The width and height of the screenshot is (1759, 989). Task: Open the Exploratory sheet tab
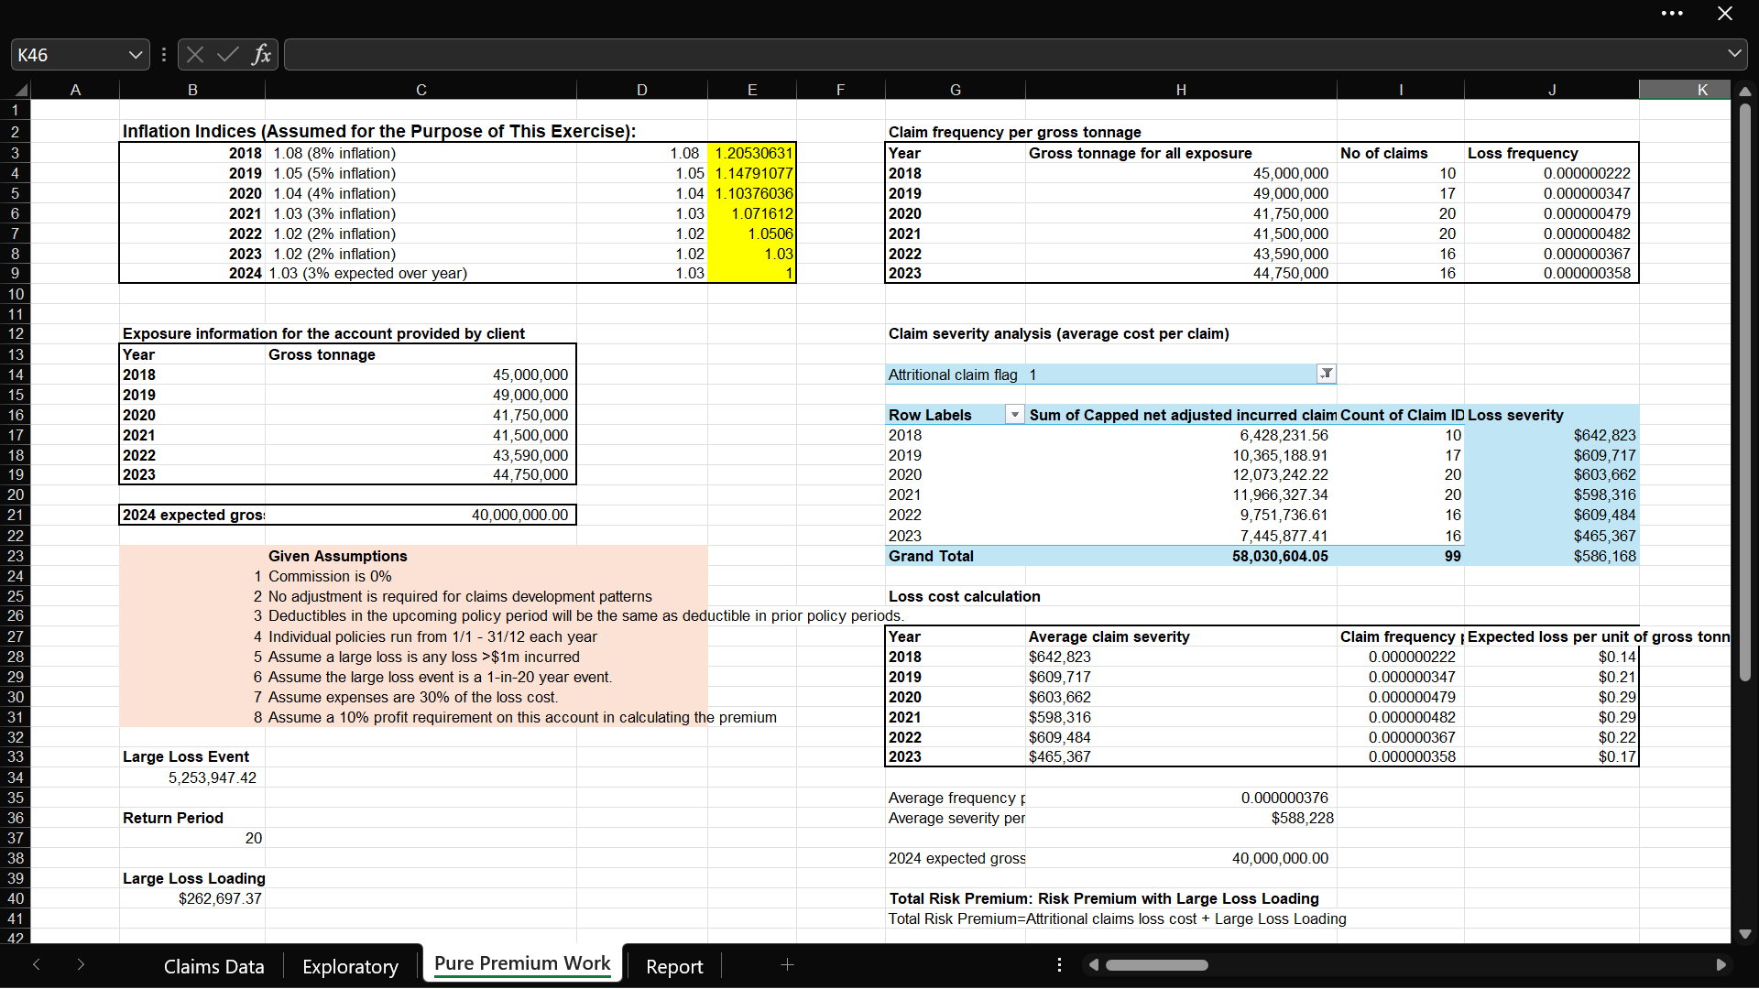click(x=350, y=966)
